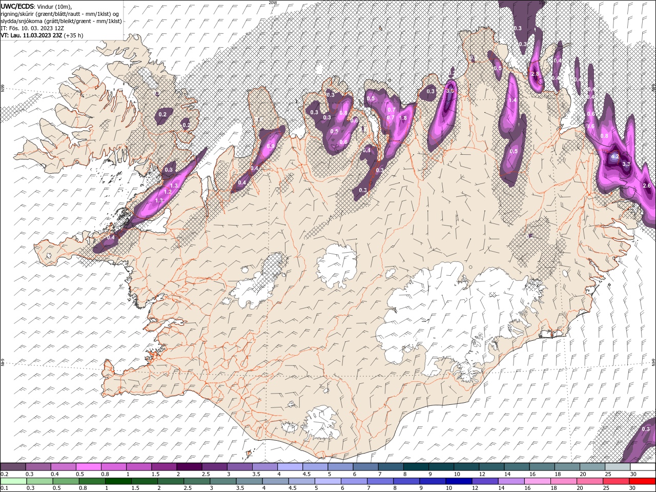
Task: Click the 2.8 precipitation value on the map
Action: 535,74
